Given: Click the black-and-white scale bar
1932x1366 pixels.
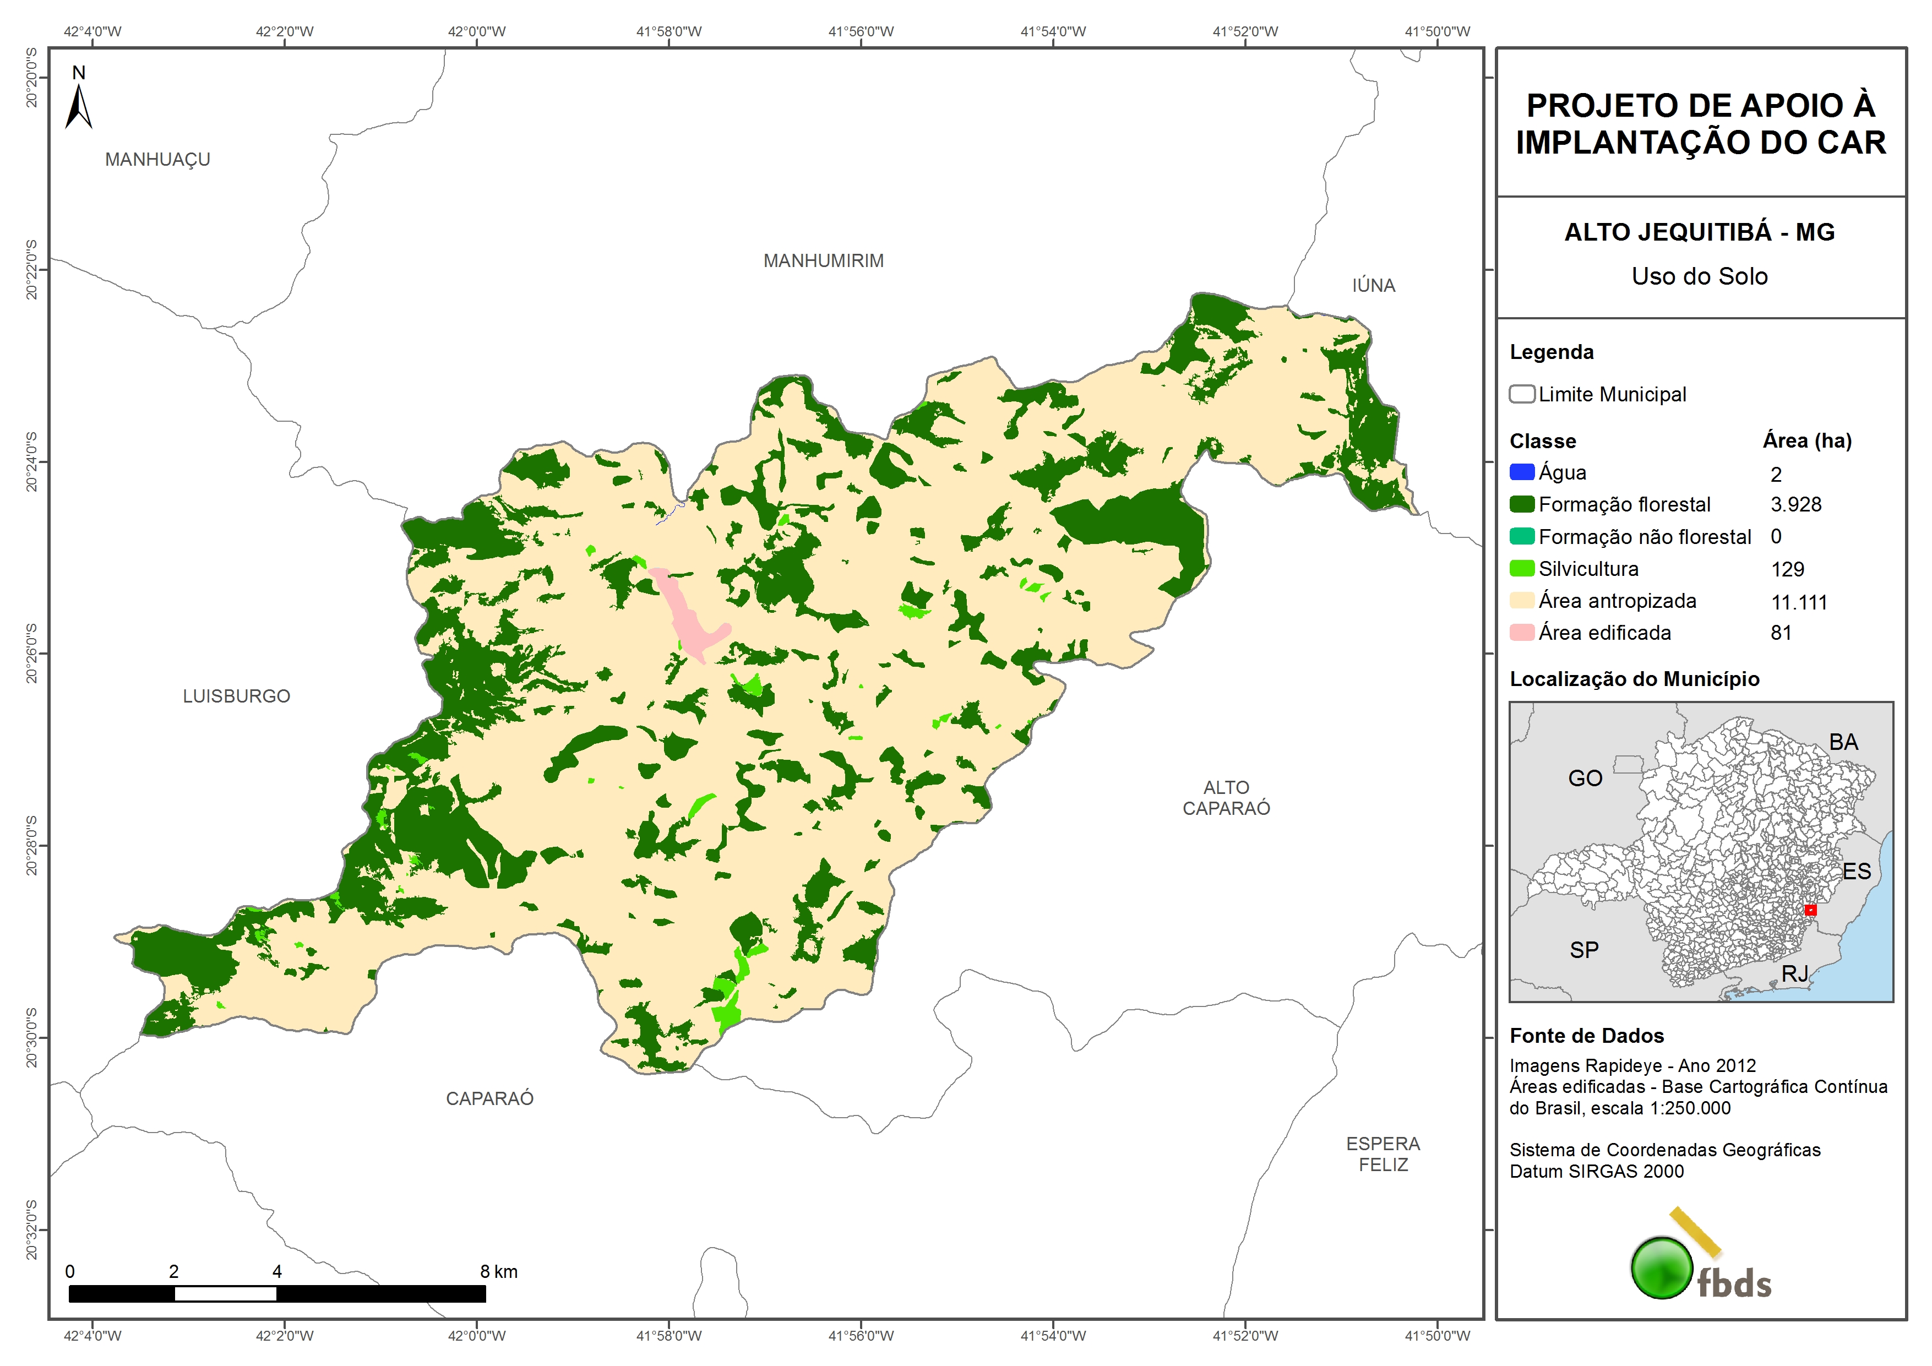Looking at the screenshot, I should tap(277, 1294).
